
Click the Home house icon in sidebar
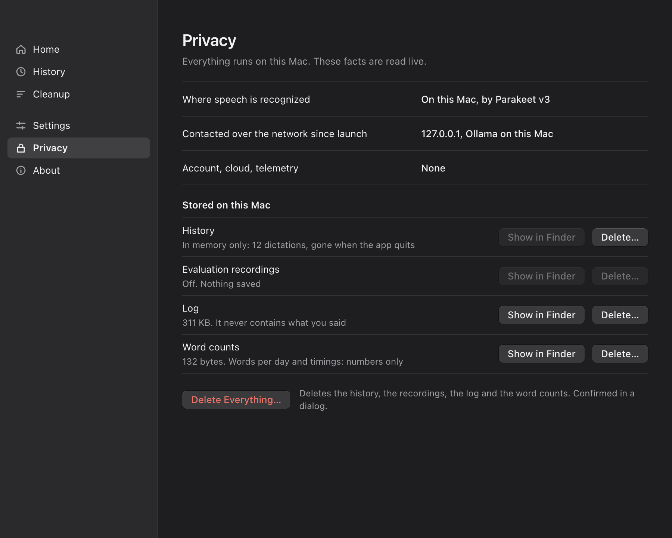pos(21,49)
